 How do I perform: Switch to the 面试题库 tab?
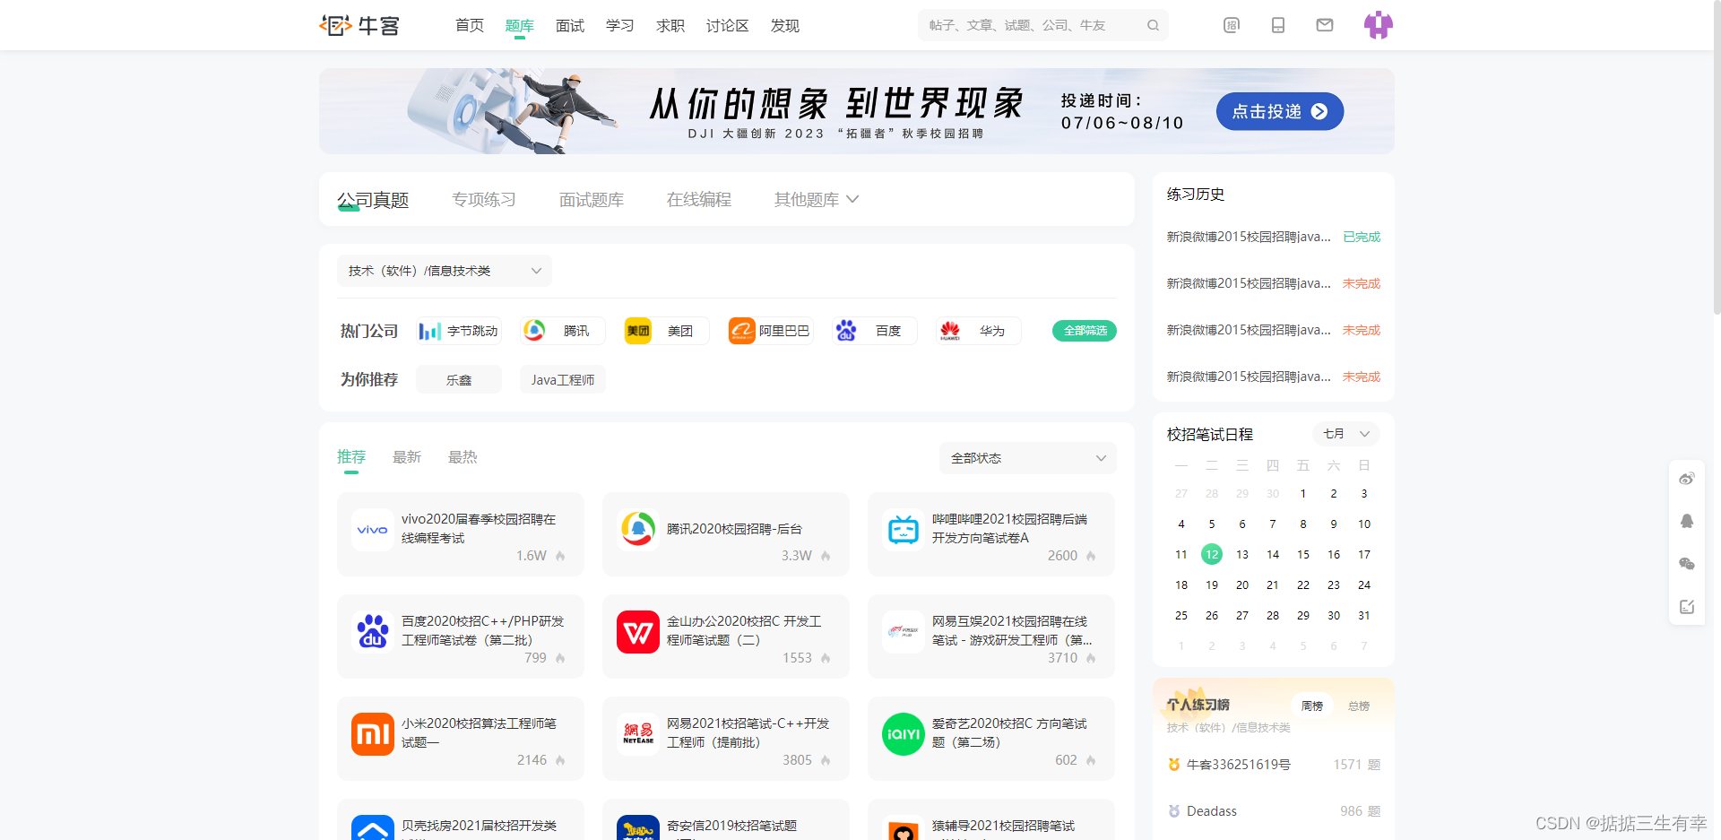(592, 200)
